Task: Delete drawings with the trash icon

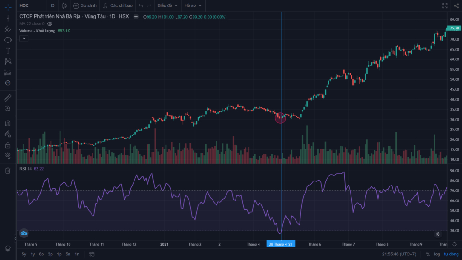Action: pos(8,171)
